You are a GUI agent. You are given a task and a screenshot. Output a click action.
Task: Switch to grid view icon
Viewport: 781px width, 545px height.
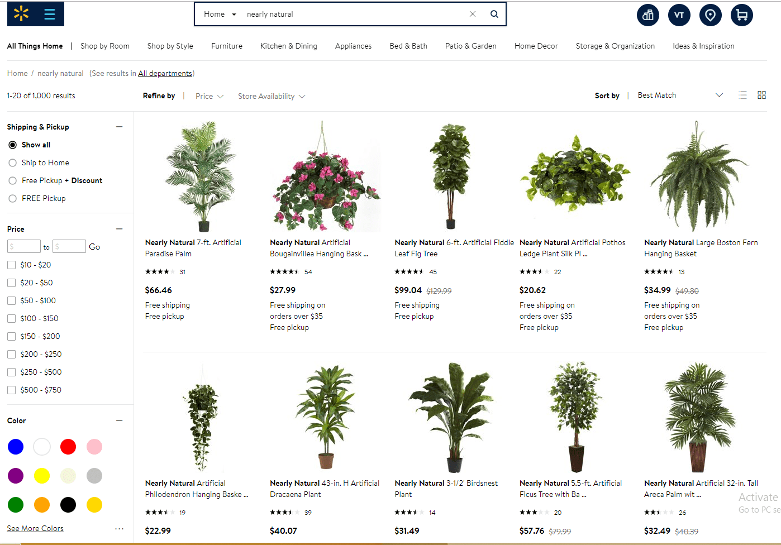point(761,95)
